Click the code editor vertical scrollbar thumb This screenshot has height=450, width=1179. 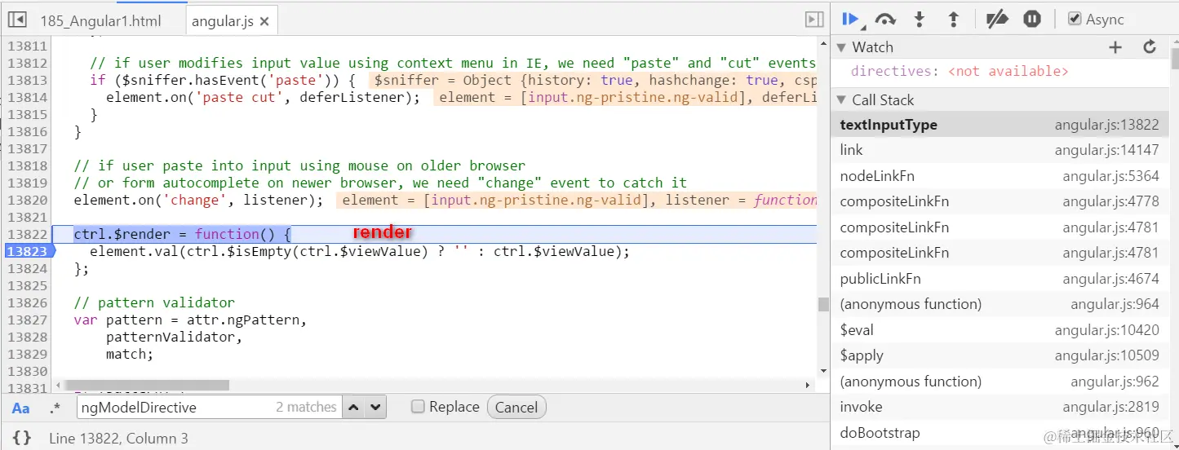(824, 304)
